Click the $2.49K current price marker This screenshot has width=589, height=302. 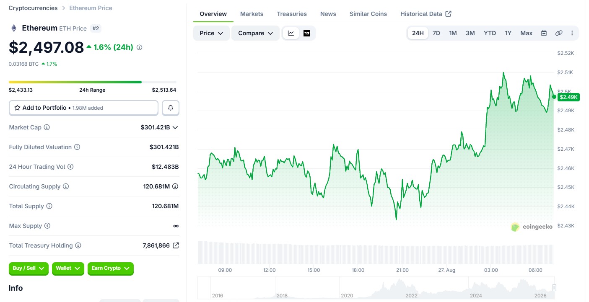click(x=568, y=97)
